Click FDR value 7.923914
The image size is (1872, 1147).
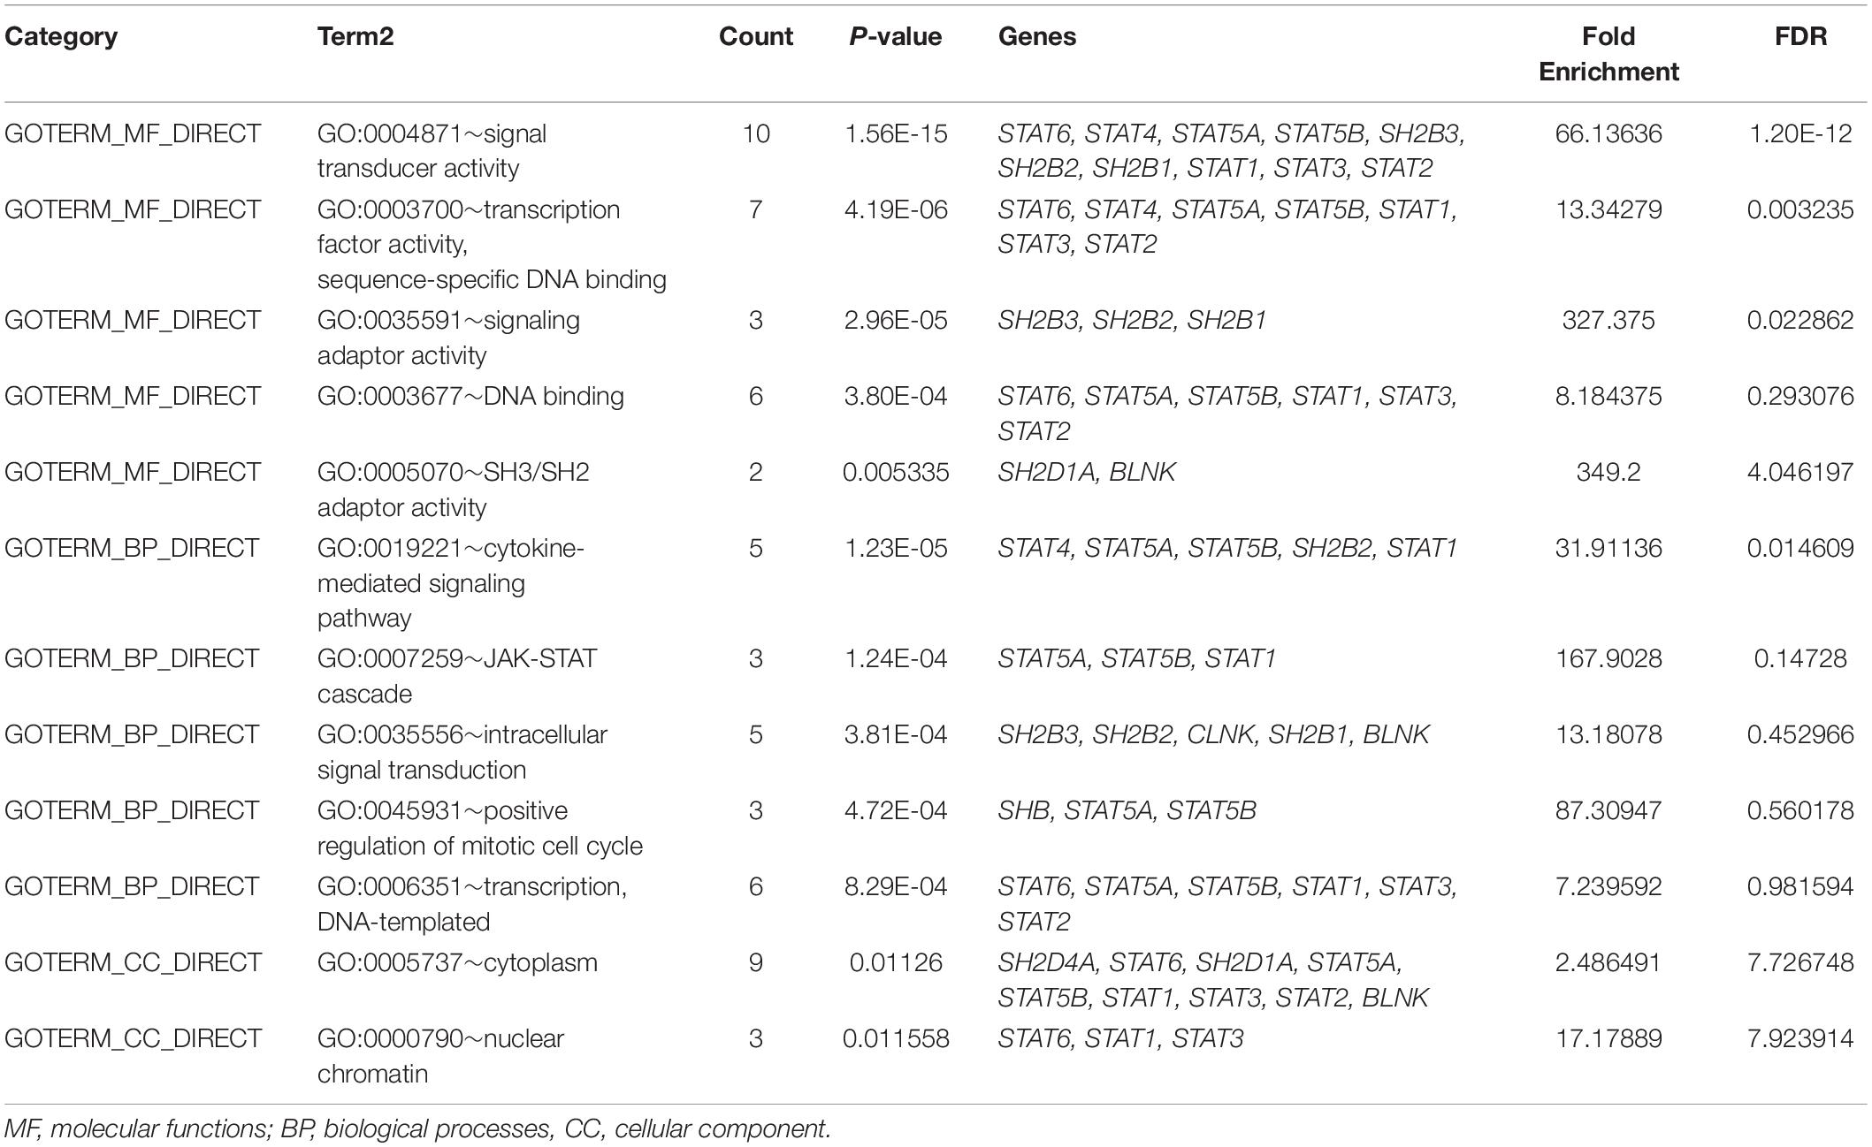[1800, 1039]
